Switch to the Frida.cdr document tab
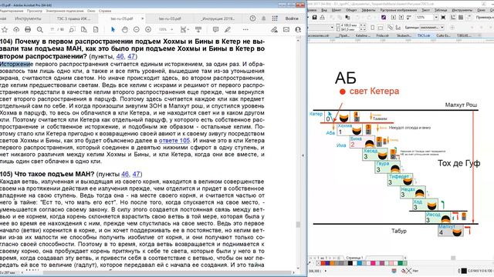The height and width of the screenshot is (277, 494). point(383,35)
